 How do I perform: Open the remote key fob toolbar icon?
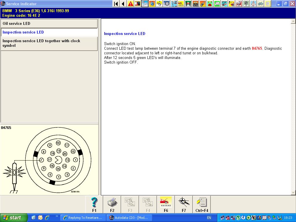point(203,3)
